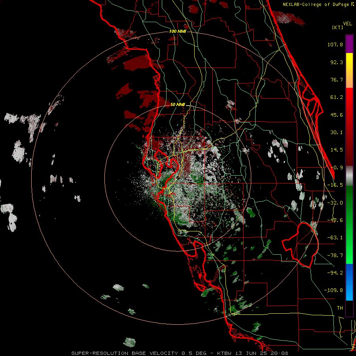Select the Super-Resolution Base Velocity caption
Viewport: 356px width, 356px height.
180,353
